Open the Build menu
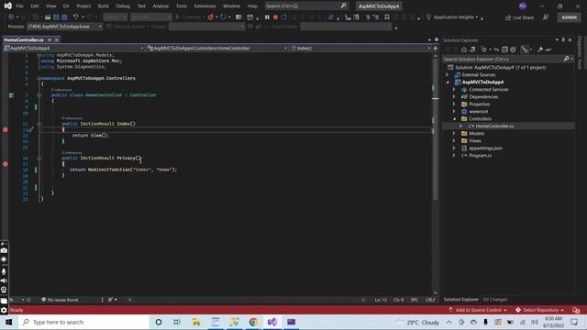The image size is (587, 330). pos(103,6)
